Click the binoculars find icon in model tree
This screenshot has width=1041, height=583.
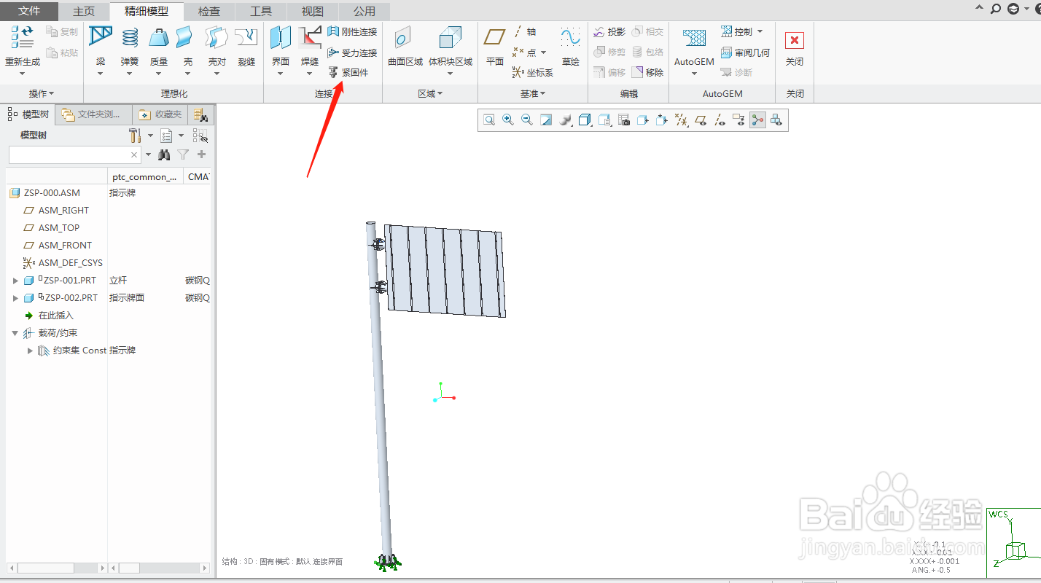tap(164, 154)
